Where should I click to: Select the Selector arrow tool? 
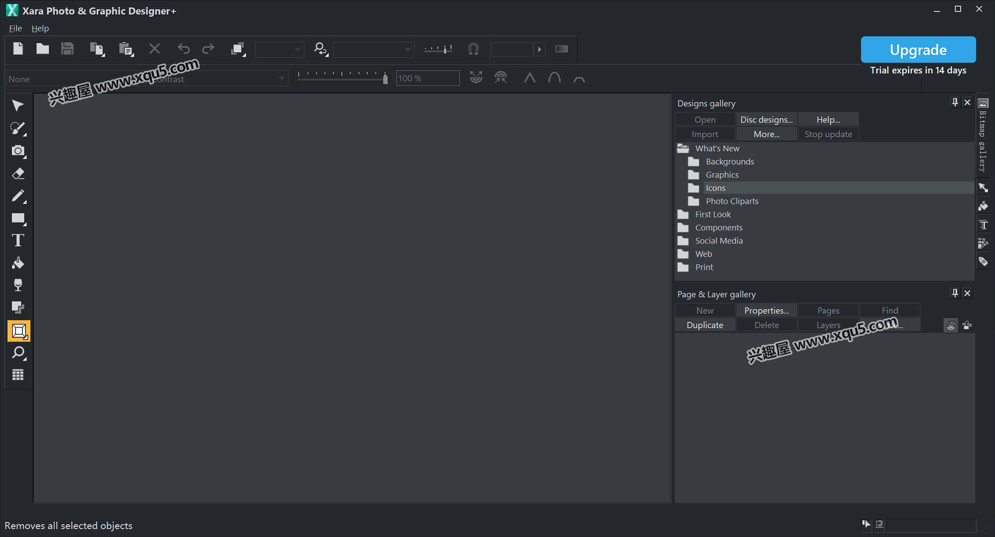[18, 106]
